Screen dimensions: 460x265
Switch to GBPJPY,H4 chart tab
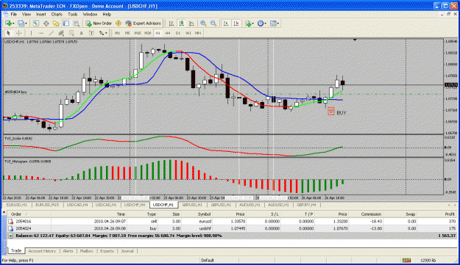[306, 205]
